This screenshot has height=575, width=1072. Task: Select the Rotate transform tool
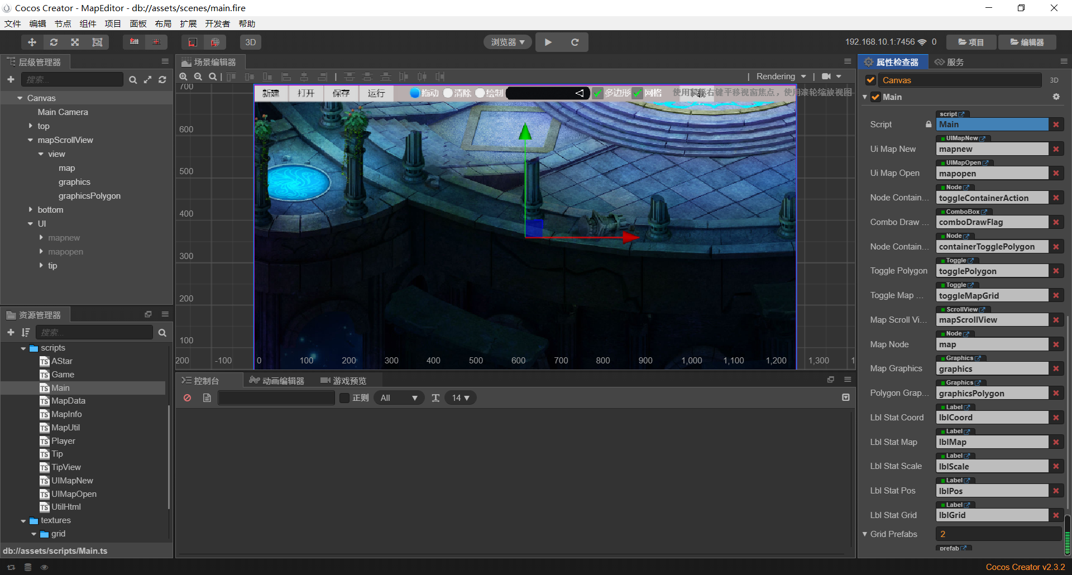click(54, 42)
